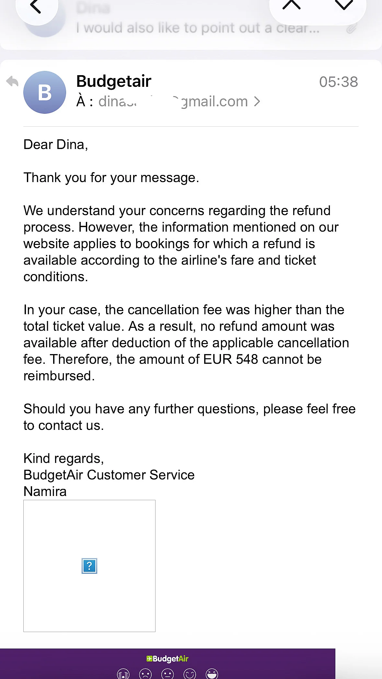Tap the paperclip attachment icon
The height and width of the screenshot is (679, 382).
(351, 29)
